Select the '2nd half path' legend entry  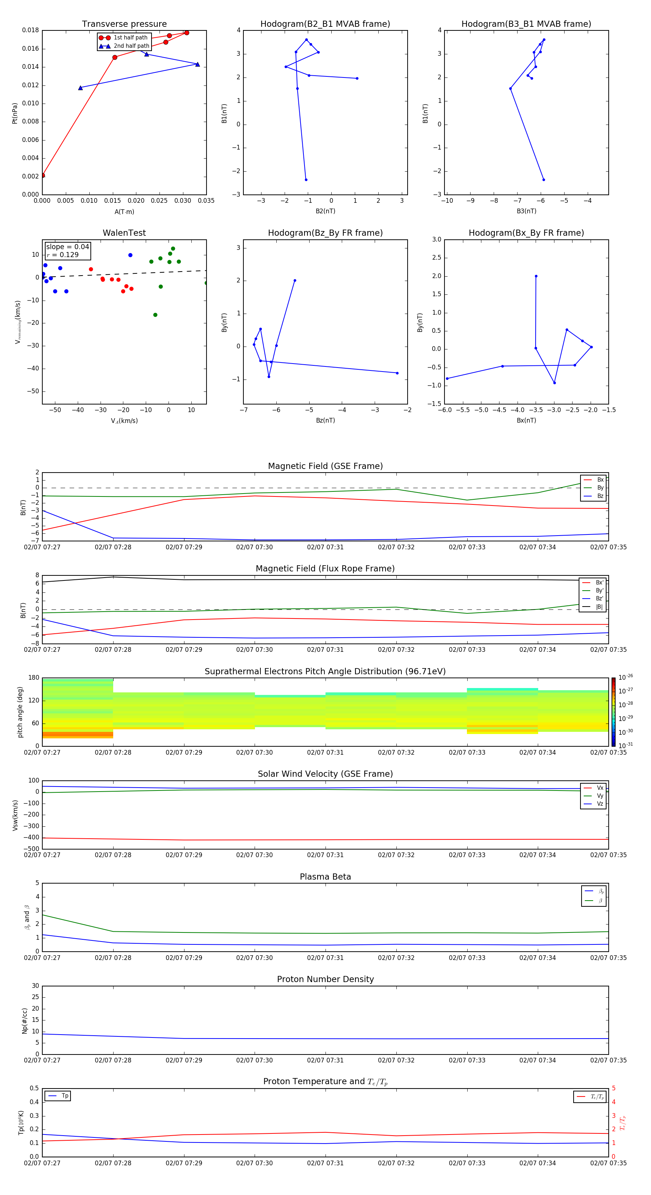click(x=124, y=46)
